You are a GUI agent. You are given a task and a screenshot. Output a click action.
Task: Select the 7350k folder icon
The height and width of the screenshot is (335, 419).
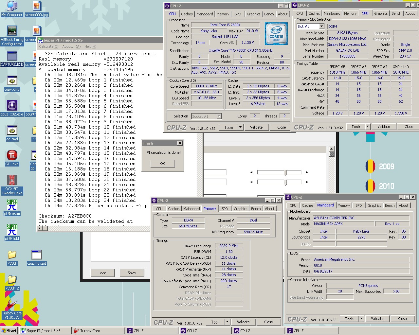coord(12,258)
